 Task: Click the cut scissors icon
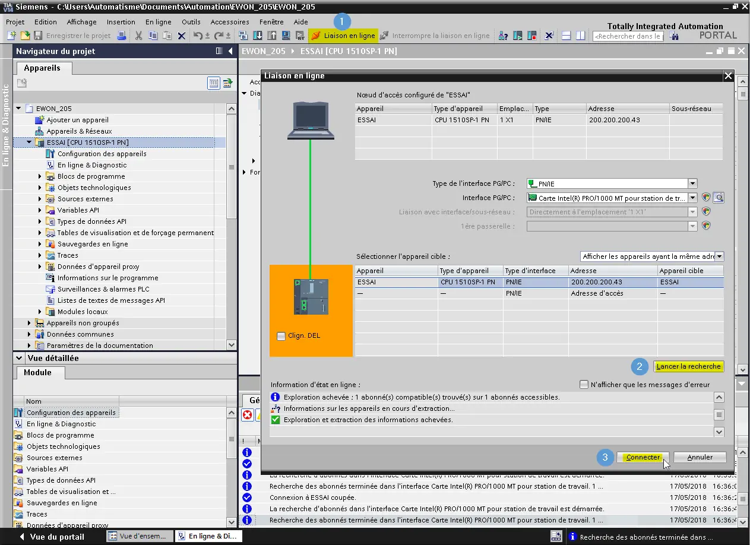pyautogui.click(x=138, y=36)
